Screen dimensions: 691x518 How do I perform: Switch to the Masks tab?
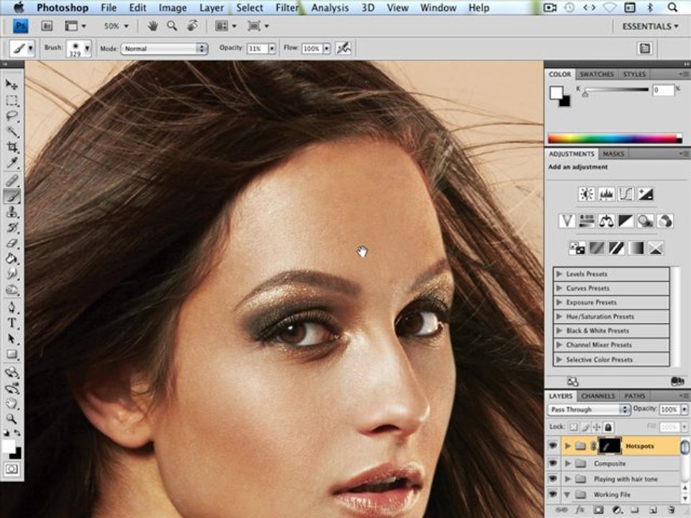pyautogui.click(x=613, y=154)
